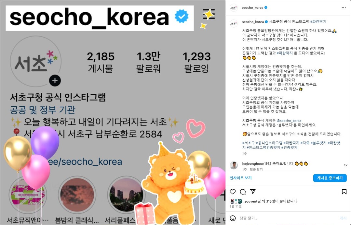Save the post with the bookmark icon
The height and width of the screenshot is (225, 351).
tap(344, 192)
